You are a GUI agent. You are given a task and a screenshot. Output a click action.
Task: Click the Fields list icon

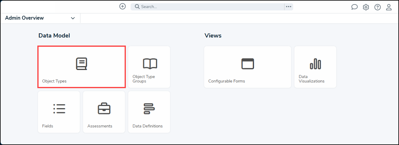click(x=59, y=109)
